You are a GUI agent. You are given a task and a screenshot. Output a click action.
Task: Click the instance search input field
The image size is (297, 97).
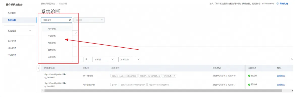click(78, 59)
